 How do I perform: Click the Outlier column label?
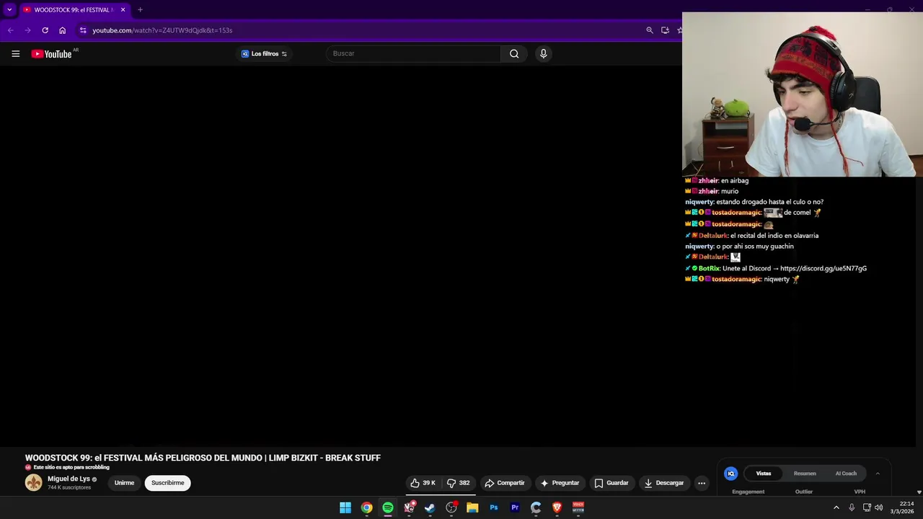803,492
